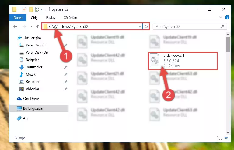This screenshot has width=234, height=150.
Task: Click the Videolar film icon
Action: coord(22,89)
